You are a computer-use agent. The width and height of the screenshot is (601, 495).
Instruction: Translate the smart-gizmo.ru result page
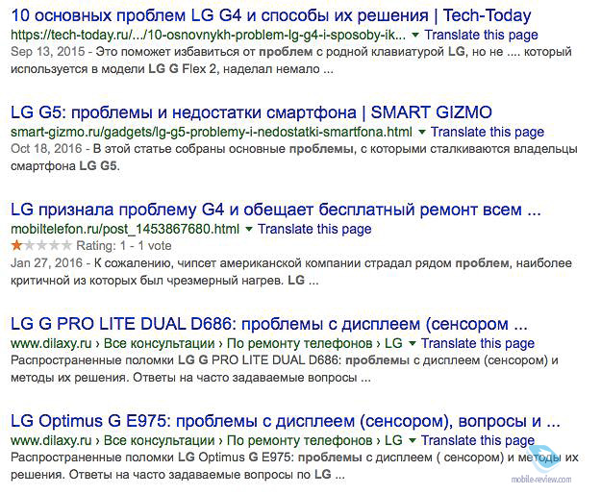pos(488,132)
